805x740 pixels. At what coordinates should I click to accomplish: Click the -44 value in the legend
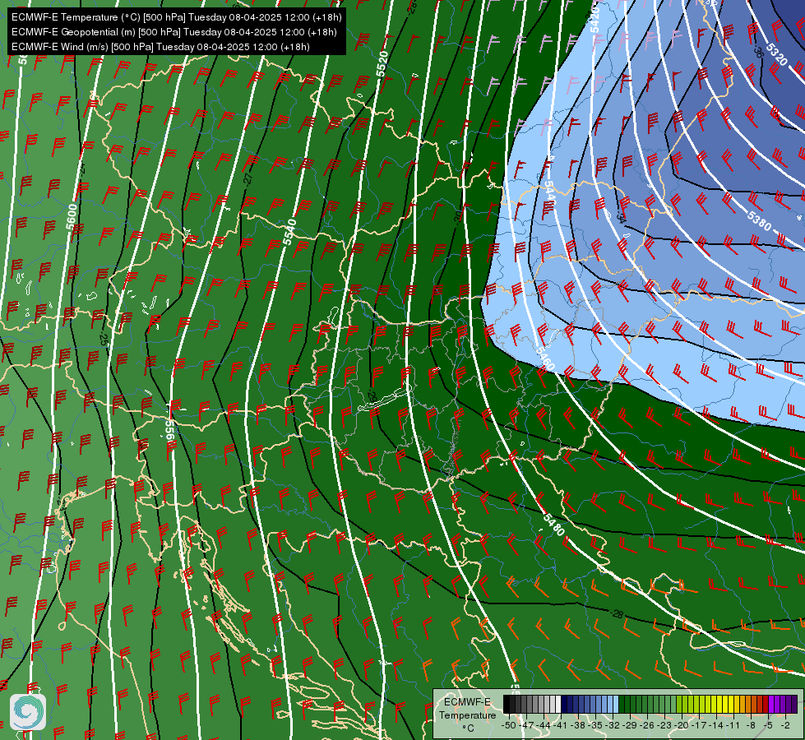coord(544,725)
